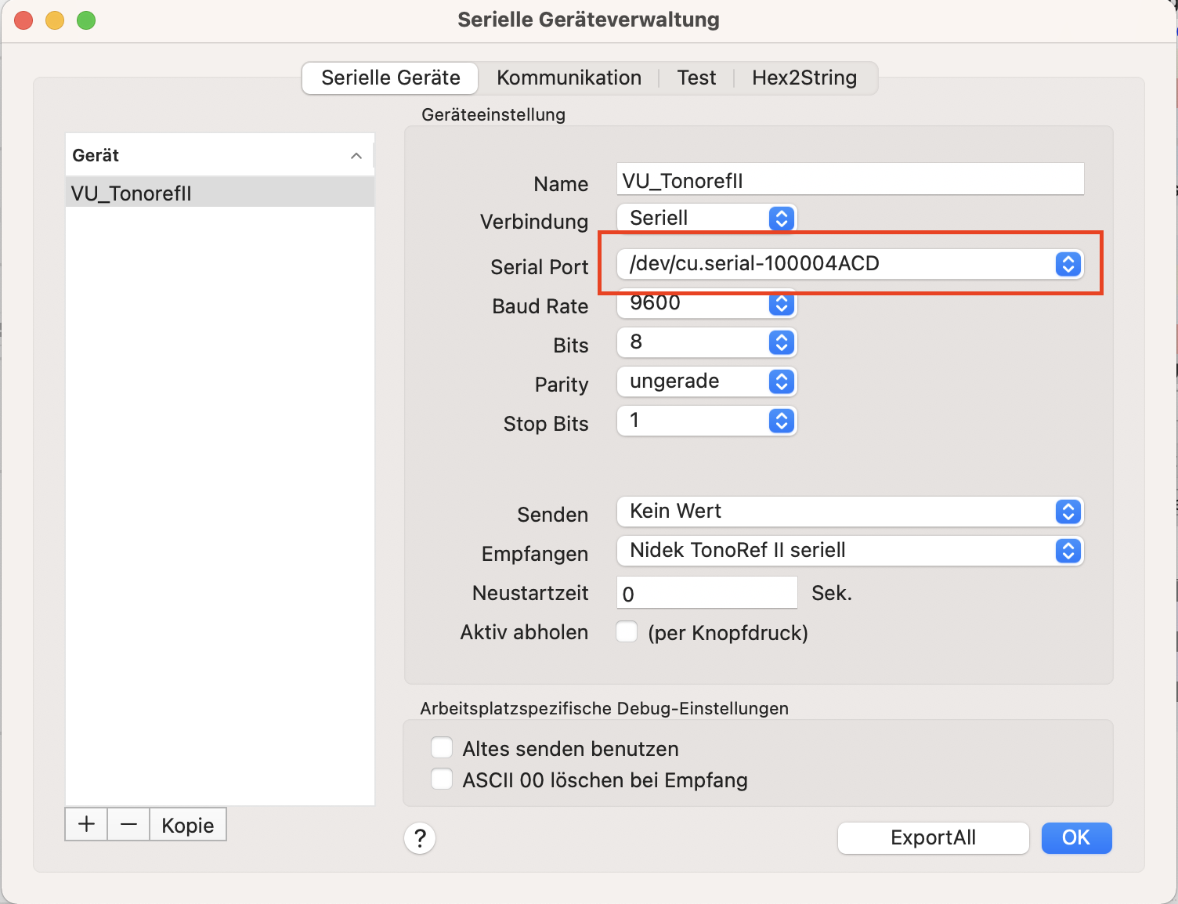Add a new device with plus icon
This screenshot has height=904, width=1178.
point(86,824)
